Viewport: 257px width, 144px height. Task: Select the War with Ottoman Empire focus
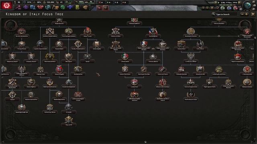(x=116, y=46)
